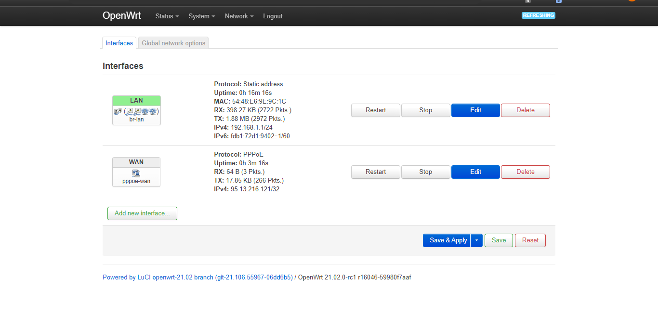
Task: Open the Network dropdown menu
Action: click(x=239, y=16)
